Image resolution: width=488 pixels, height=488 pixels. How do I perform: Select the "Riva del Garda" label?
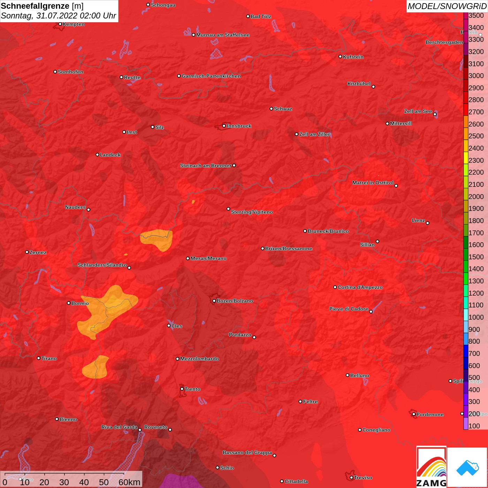point(120,427)
